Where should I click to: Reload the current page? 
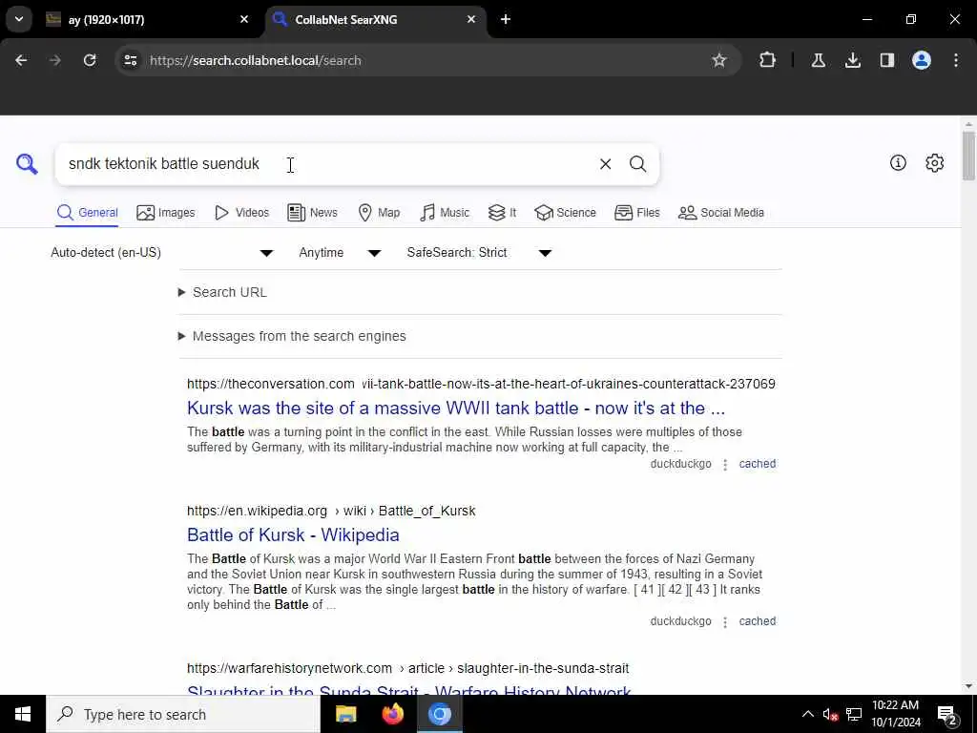click(90, 60)
